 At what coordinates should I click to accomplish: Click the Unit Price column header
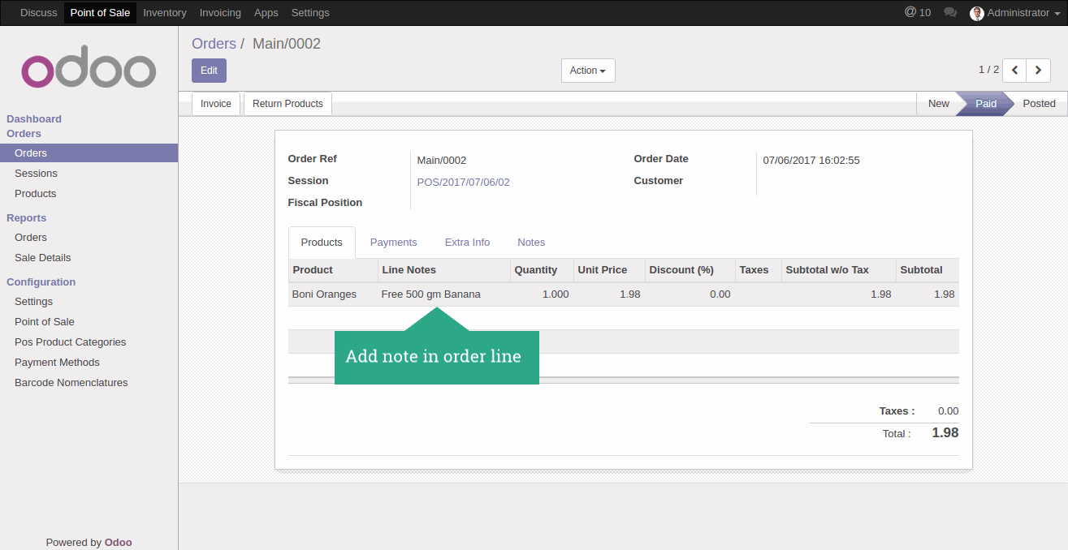click(x=609, y=270)
